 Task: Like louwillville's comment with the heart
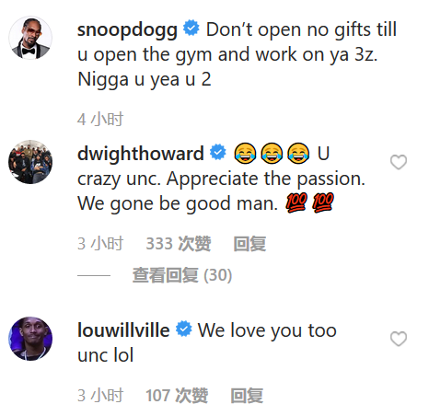tap(399, 339)
